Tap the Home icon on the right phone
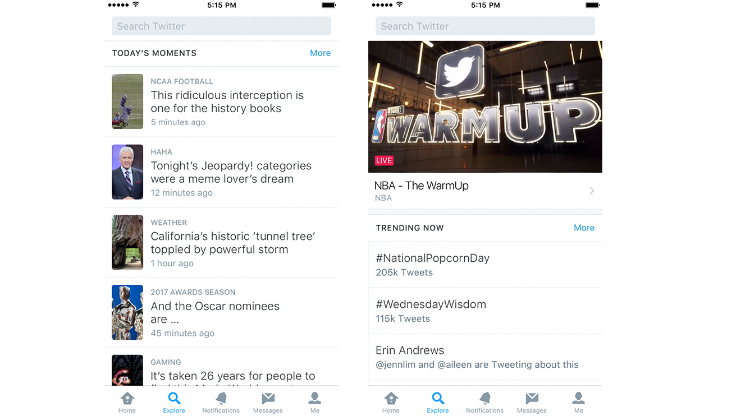This screenshot has width=741, height=416. click(x=391, y=399)
